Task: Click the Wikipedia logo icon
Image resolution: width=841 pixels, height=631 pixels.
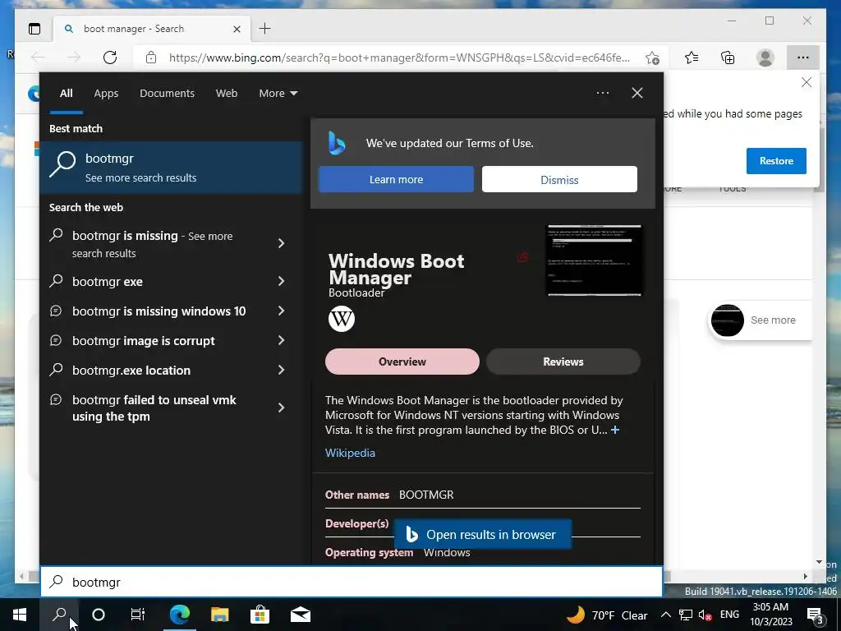Action: pos(342,319)
